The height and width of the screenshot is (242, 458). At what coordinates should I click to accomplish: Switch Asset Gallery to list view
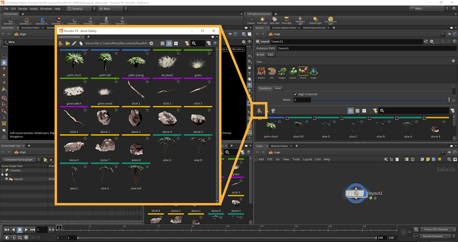click(x=163, y=43)
